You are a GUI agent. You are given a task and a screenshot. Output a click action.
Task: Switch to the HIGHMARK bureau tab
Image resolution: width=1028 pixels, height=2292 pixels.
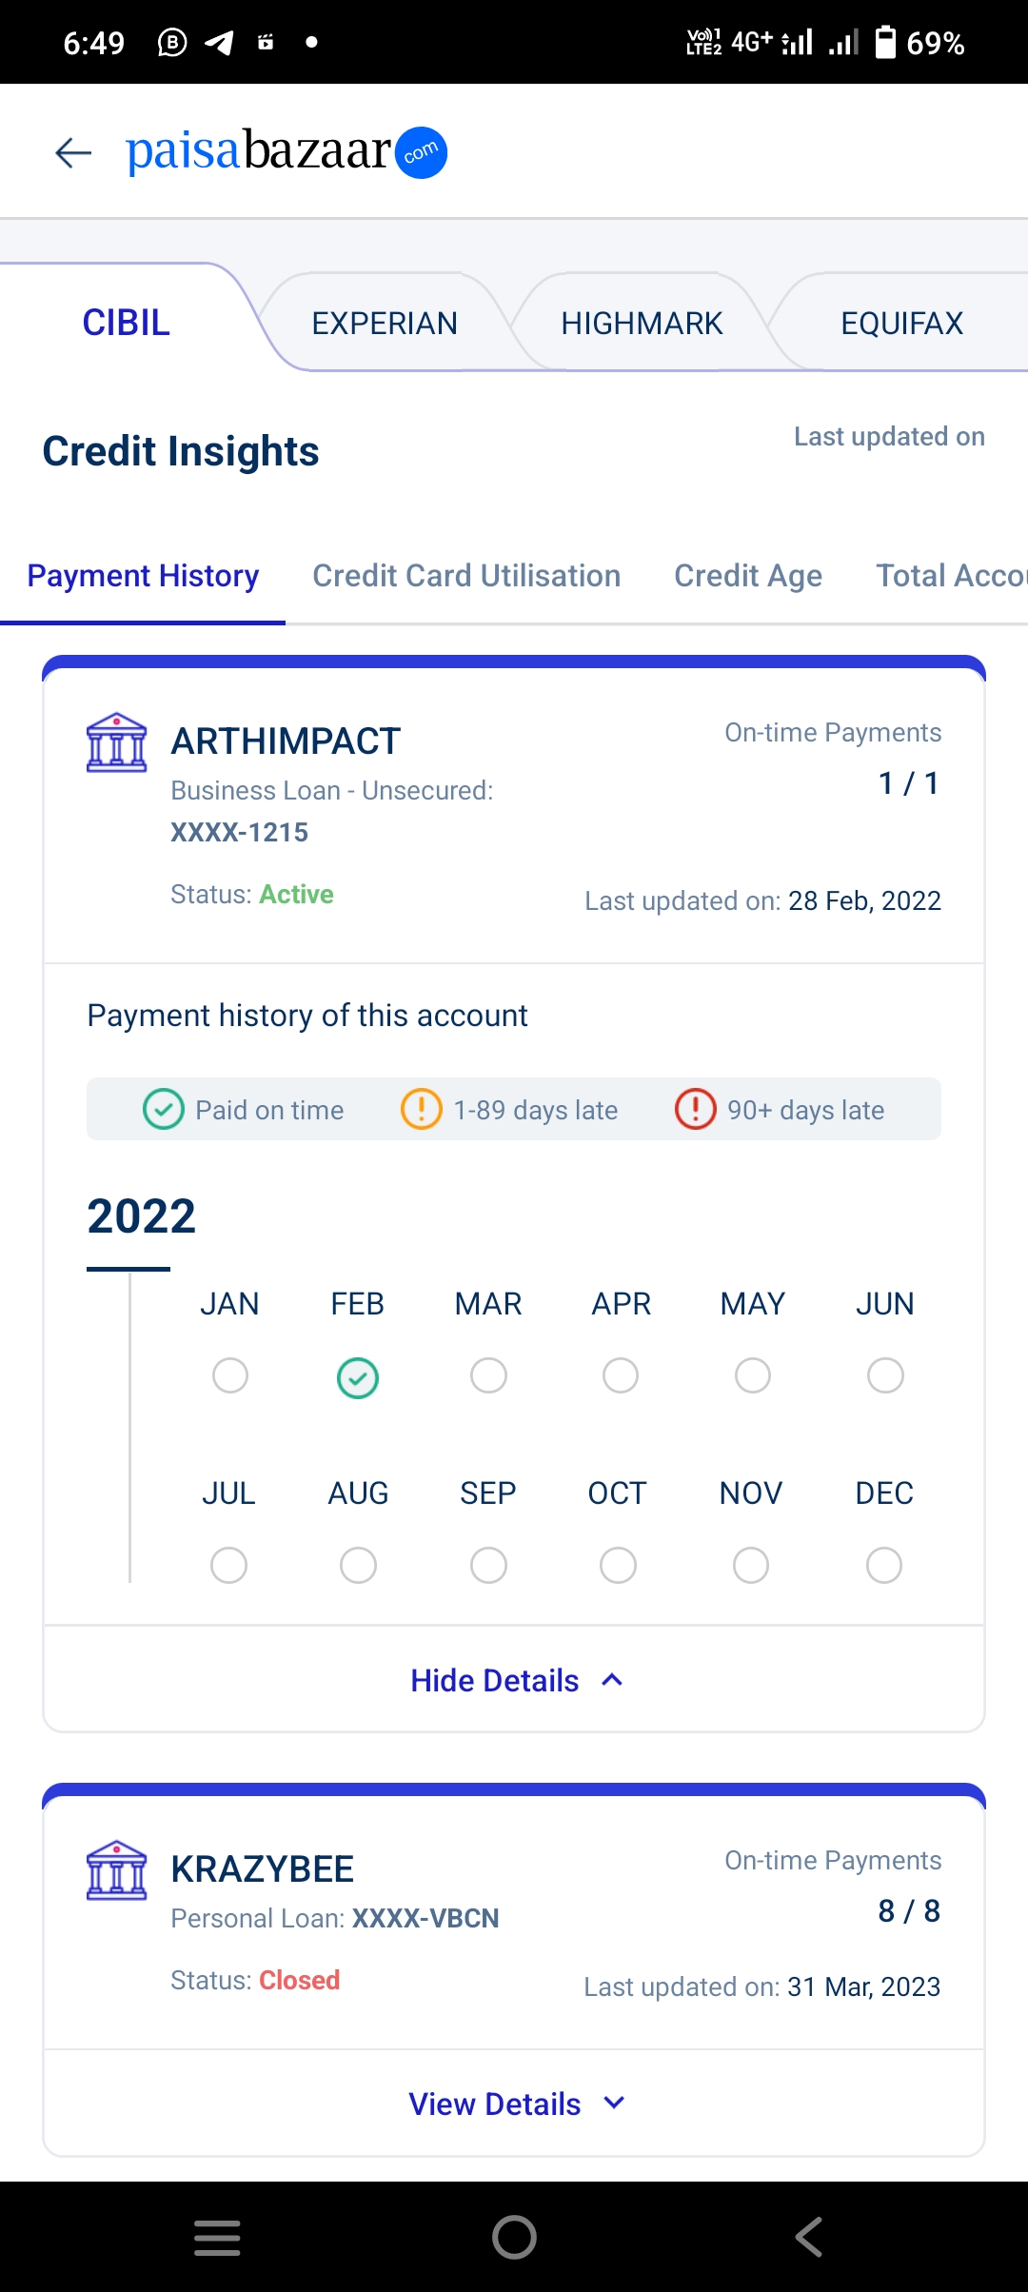[642, 324]
